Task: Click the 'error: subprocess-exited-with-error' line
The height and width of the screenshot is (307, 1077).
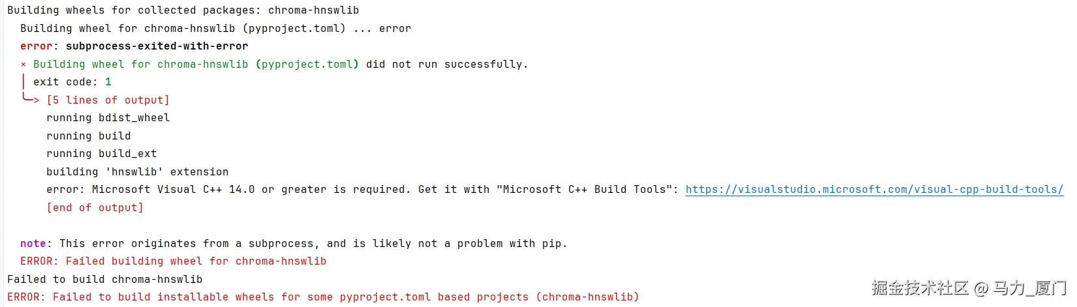Action: (134, 46)
